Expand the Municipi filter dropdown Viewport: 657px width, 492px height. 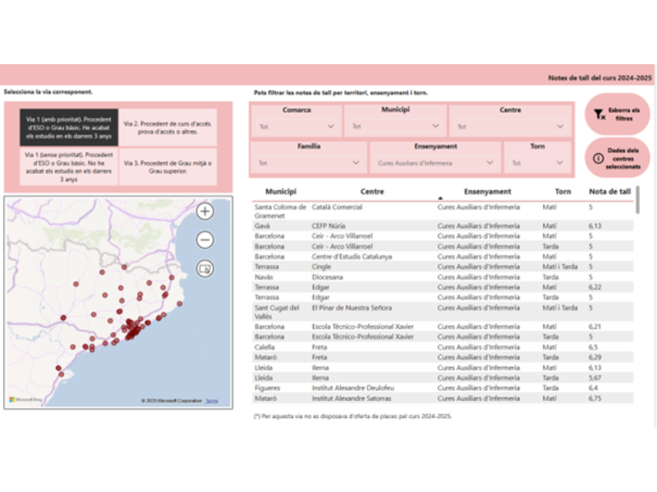(395, 126)
